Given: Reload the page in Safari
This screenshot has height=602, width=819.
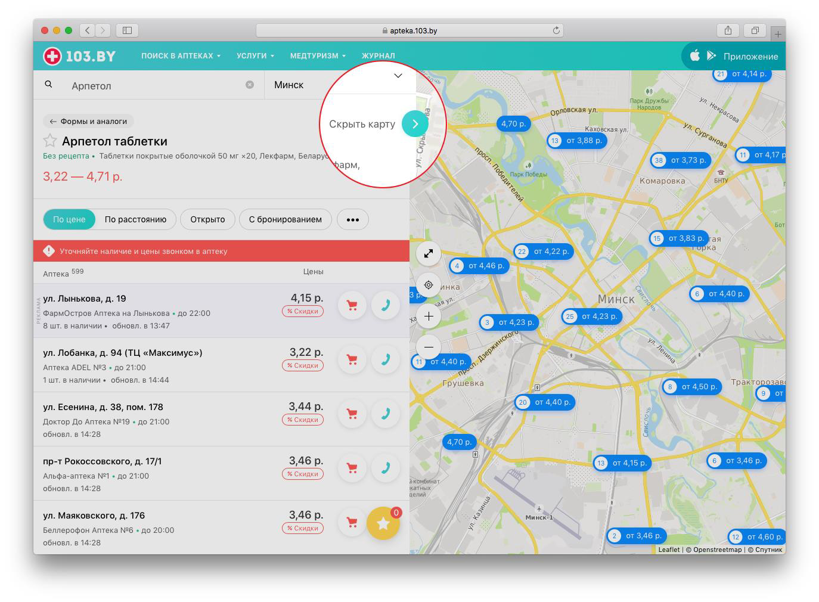Looking at the screenshot, I should click(x=556, y=30).
